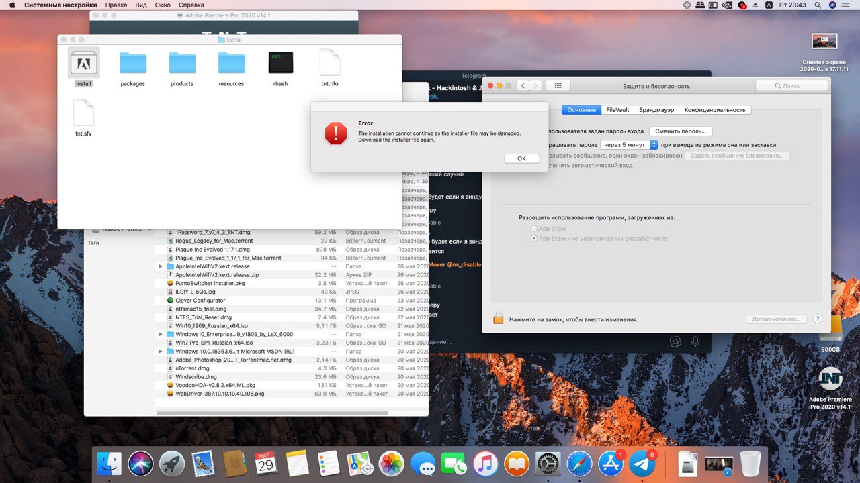The image size is (860, 483).
Task: Select the Основные tab
Action: point(581,109)
